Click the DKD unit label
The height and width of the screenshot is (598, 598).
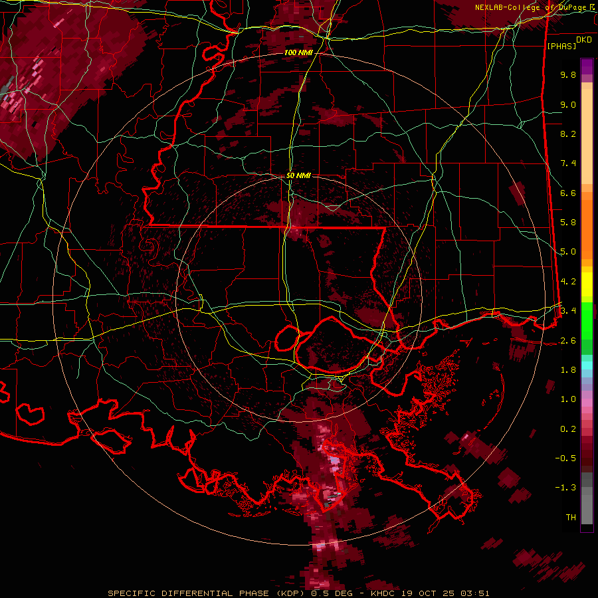[x=583, y=40]
